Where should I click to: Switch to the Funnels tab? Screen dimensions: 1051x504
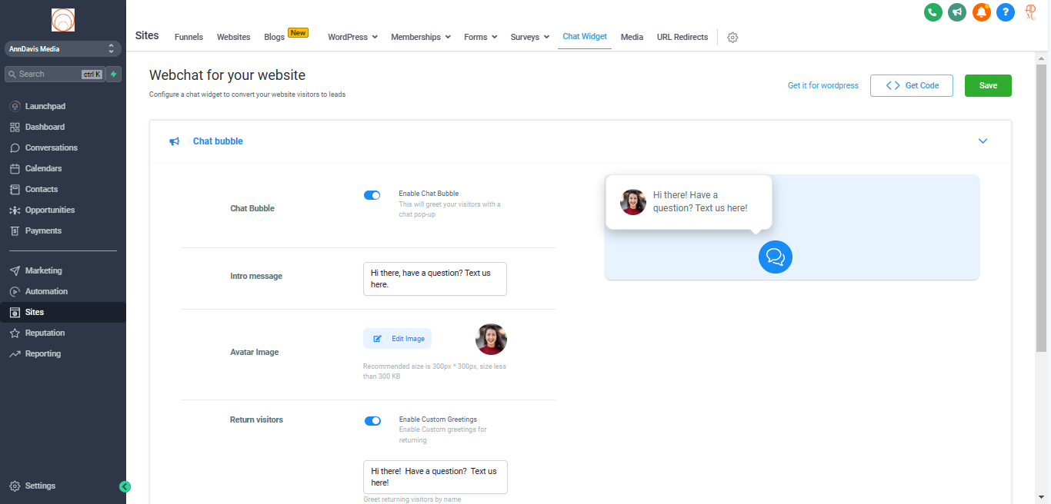(x=189, y=37)
